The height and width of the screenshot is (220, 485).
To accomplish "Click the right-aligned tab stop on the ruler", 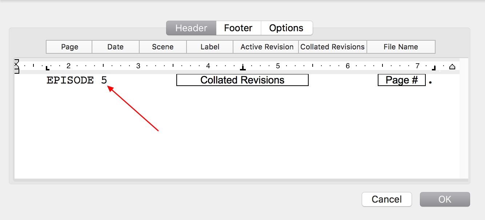I will click(x=434, y=68).
